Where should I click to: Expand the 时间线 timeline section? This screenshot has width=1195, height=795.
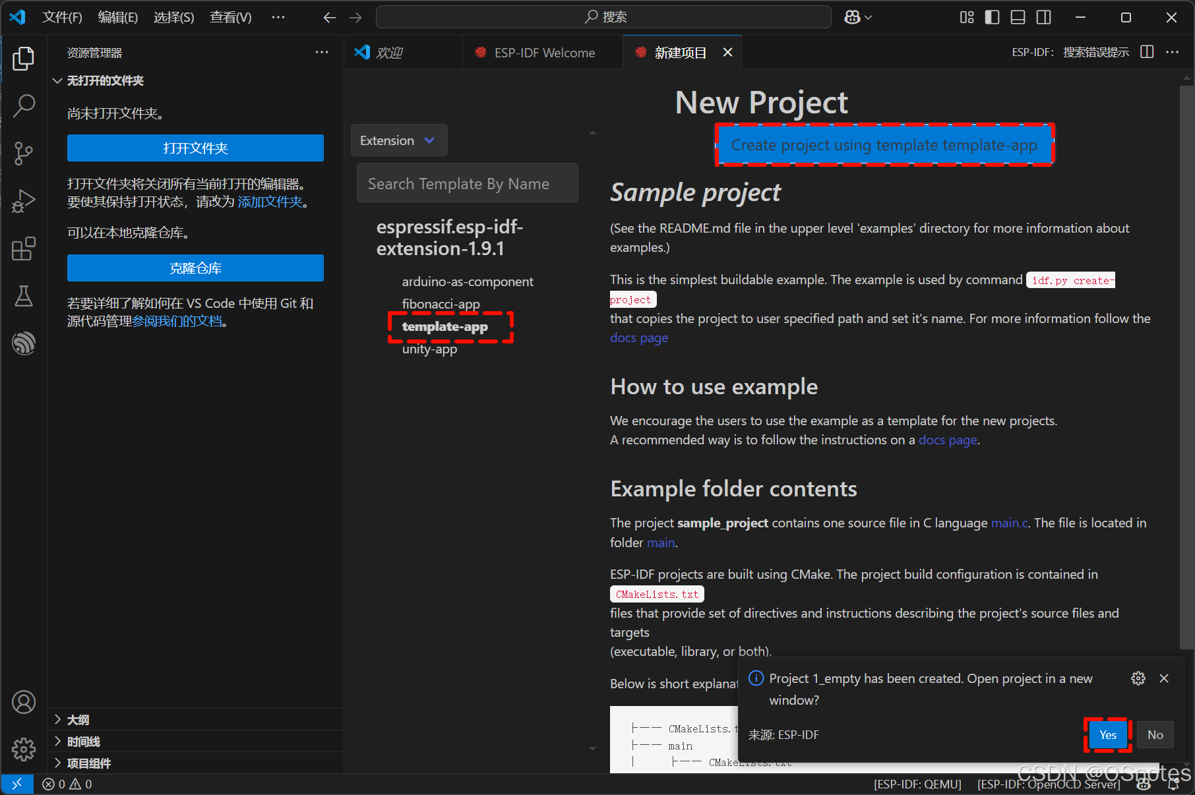[83, 742]
